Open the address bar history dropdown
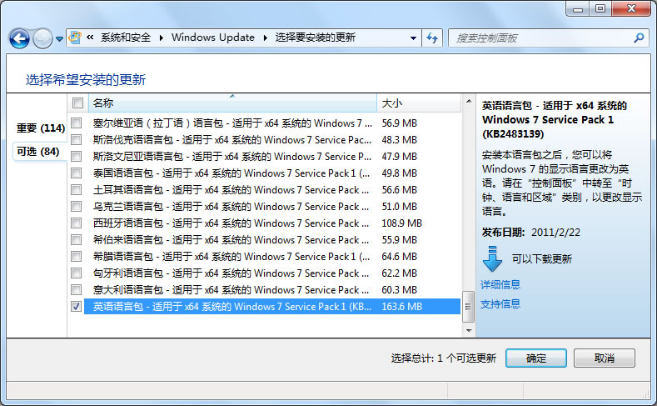The width and height of the screenshot is (657, 406). point(413,38)
